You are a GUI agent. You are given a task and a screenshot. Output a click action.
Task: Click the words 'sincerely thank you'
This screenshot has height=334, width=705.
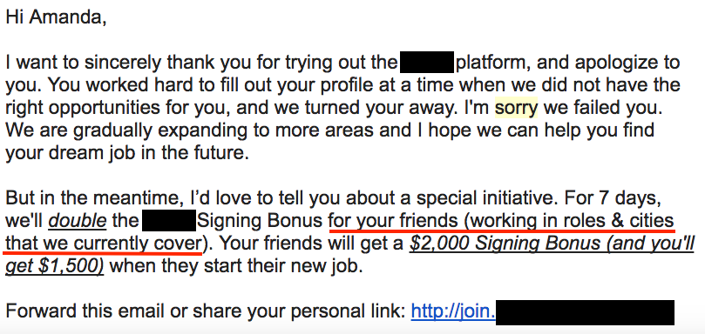[x=167, y=63]
